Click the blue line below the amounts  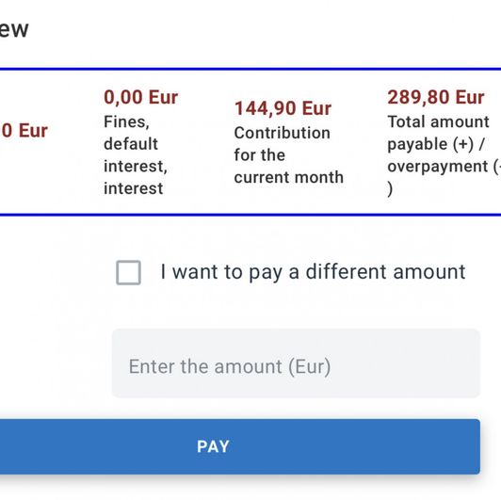250,215
